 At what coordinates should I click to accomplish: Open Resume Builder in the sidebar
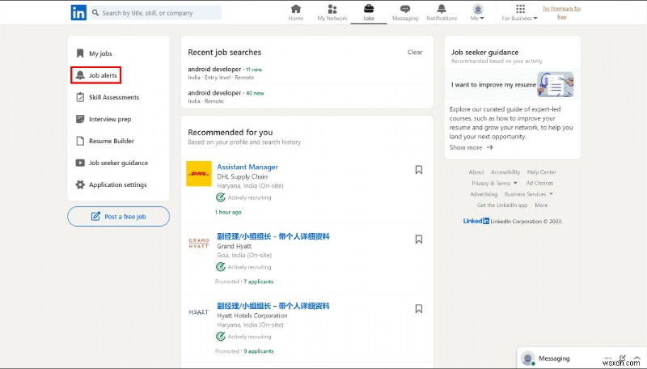[105, 141]
